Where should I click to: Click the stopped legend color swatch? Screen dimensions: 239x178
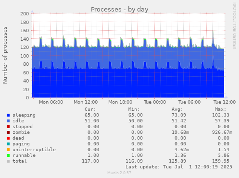(x=8, y=127)
